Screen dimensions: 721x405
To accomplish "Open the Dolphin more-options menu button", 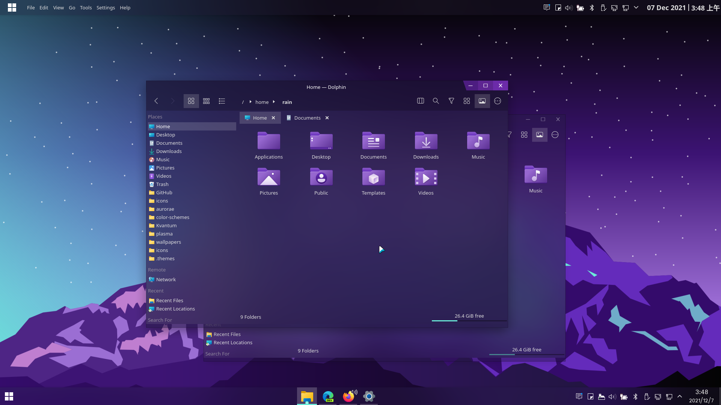I will click(x=498, y=101).
